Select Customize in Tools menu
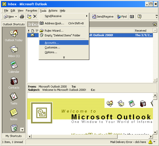This screenshot has height=146, width=159. click(64, 47)
